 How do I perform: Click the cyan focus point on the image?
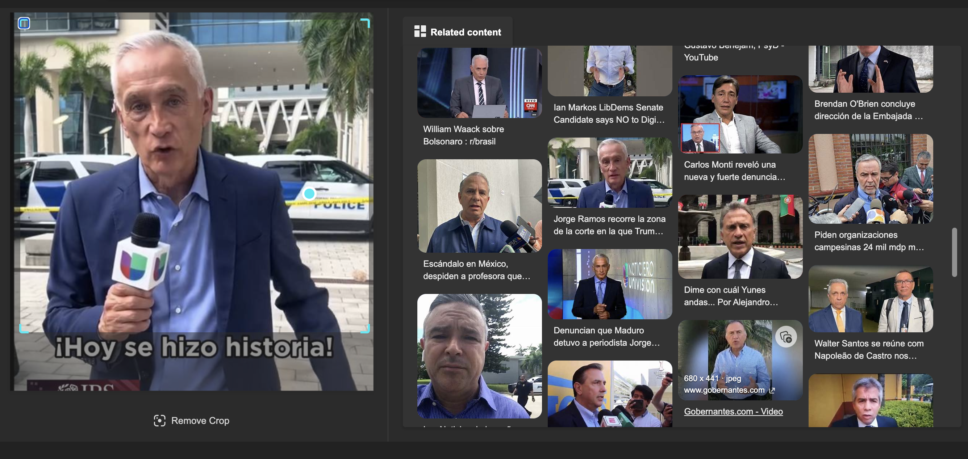coord(309,193)
